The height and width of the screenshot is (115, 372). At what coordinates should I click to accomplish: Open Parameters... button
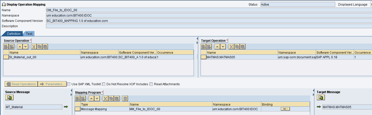tap(52, 84)
